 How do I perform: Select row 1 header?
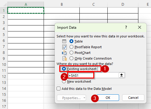[x=4, y=10]
